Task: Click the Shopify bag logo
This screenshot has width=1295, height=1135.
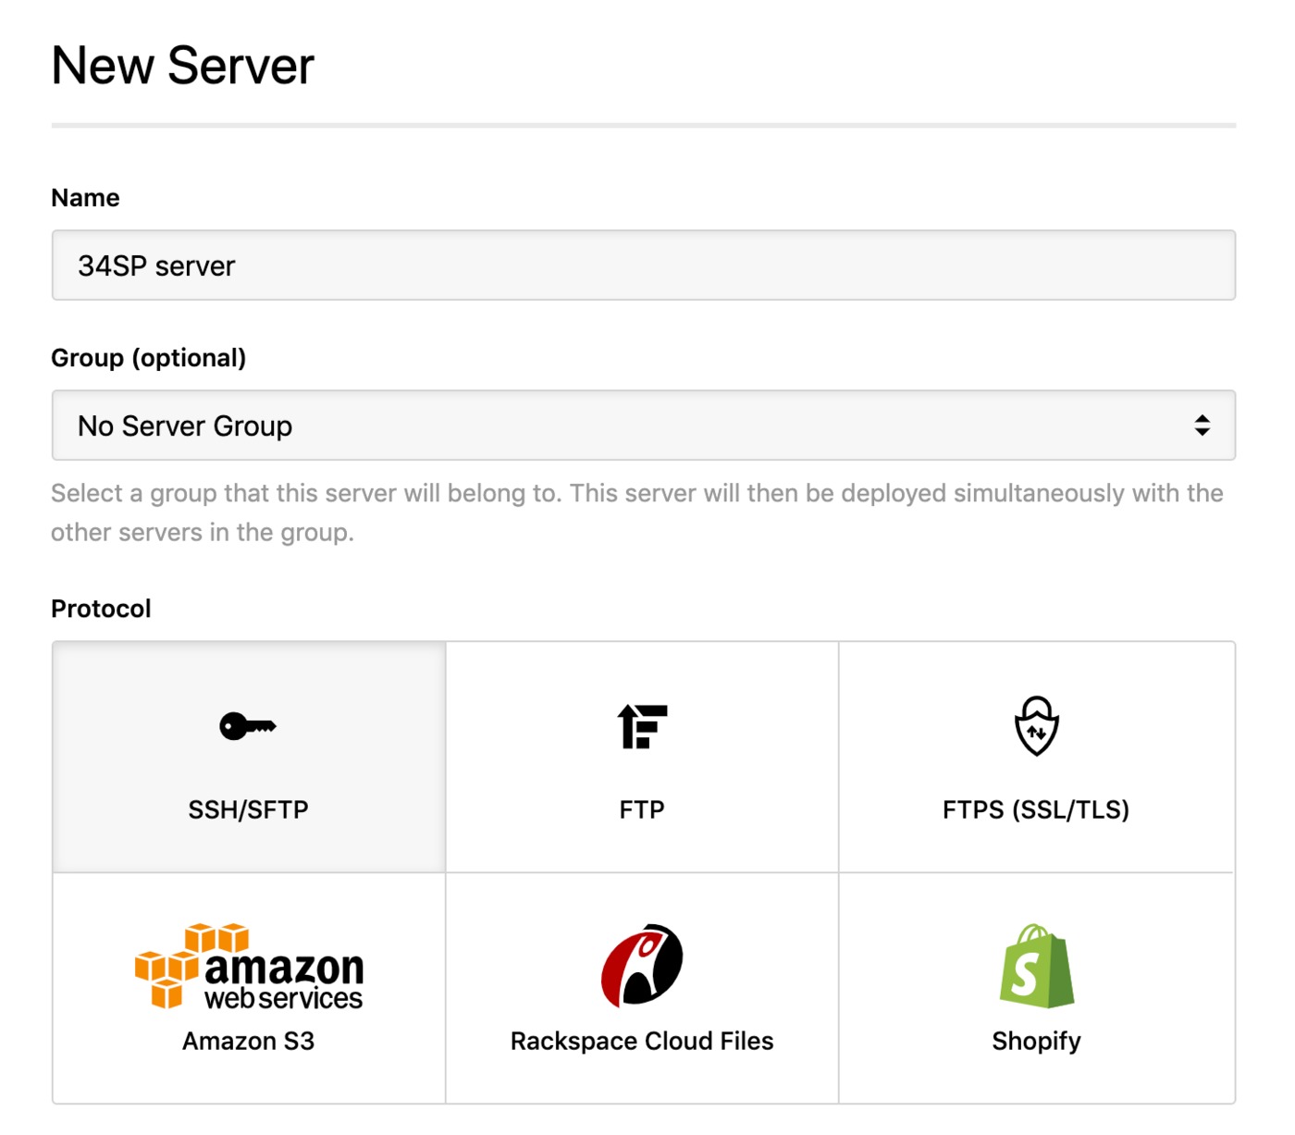Action: click(x=1036, y=966)
